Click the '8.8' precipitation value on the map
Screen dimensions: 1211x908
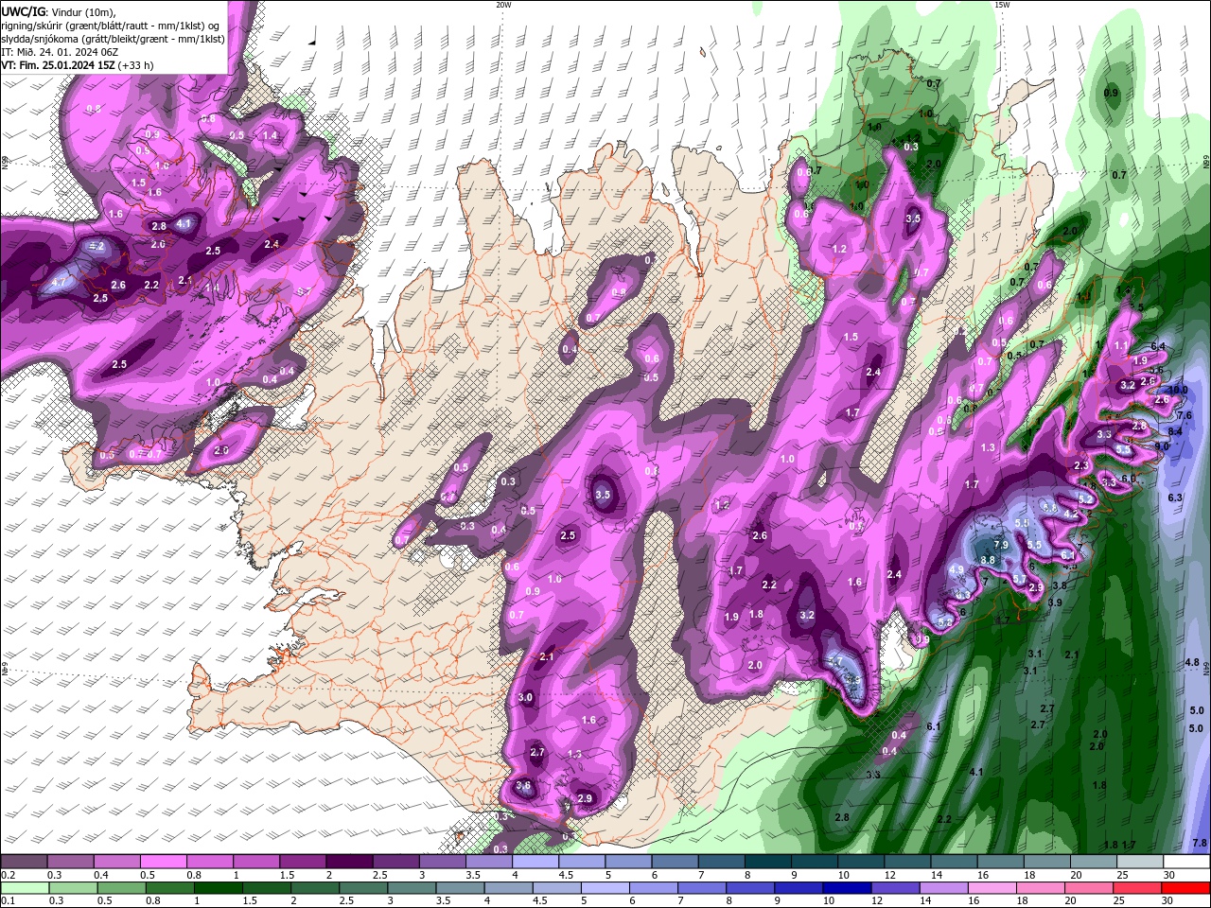[988, 560]
